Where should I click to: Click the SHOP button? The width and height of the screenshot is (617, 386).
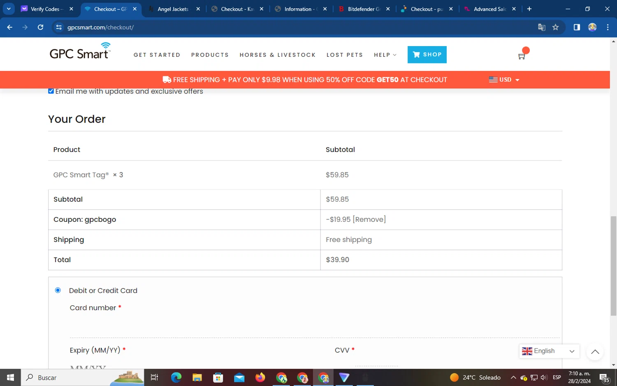point(427,54)
